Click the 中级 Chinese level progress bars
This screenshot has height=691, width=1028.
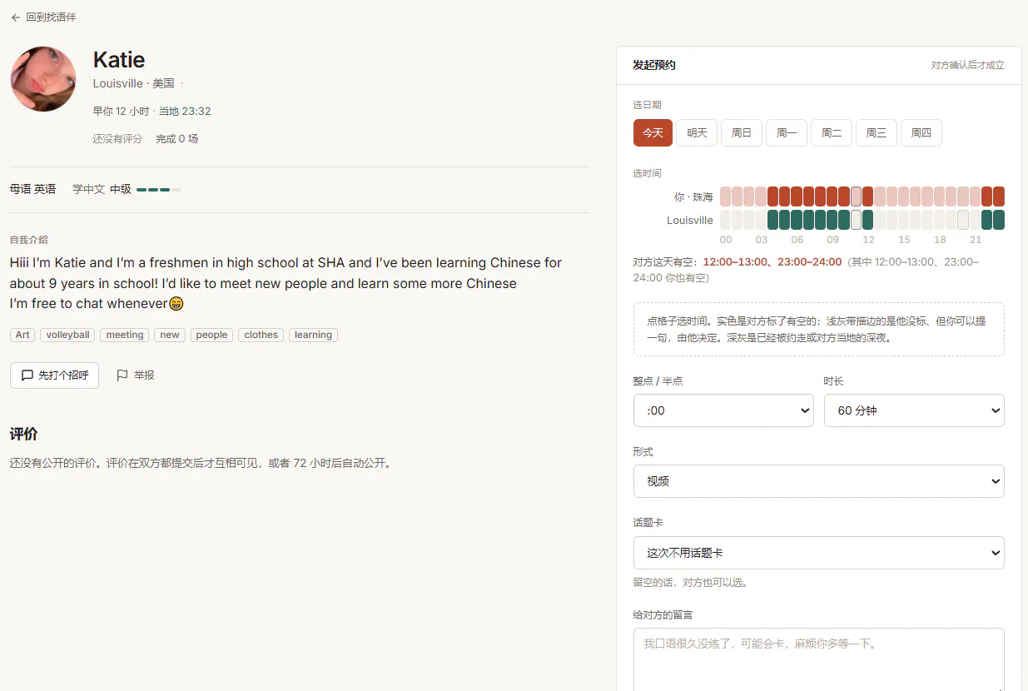click(x=159, y=190)
